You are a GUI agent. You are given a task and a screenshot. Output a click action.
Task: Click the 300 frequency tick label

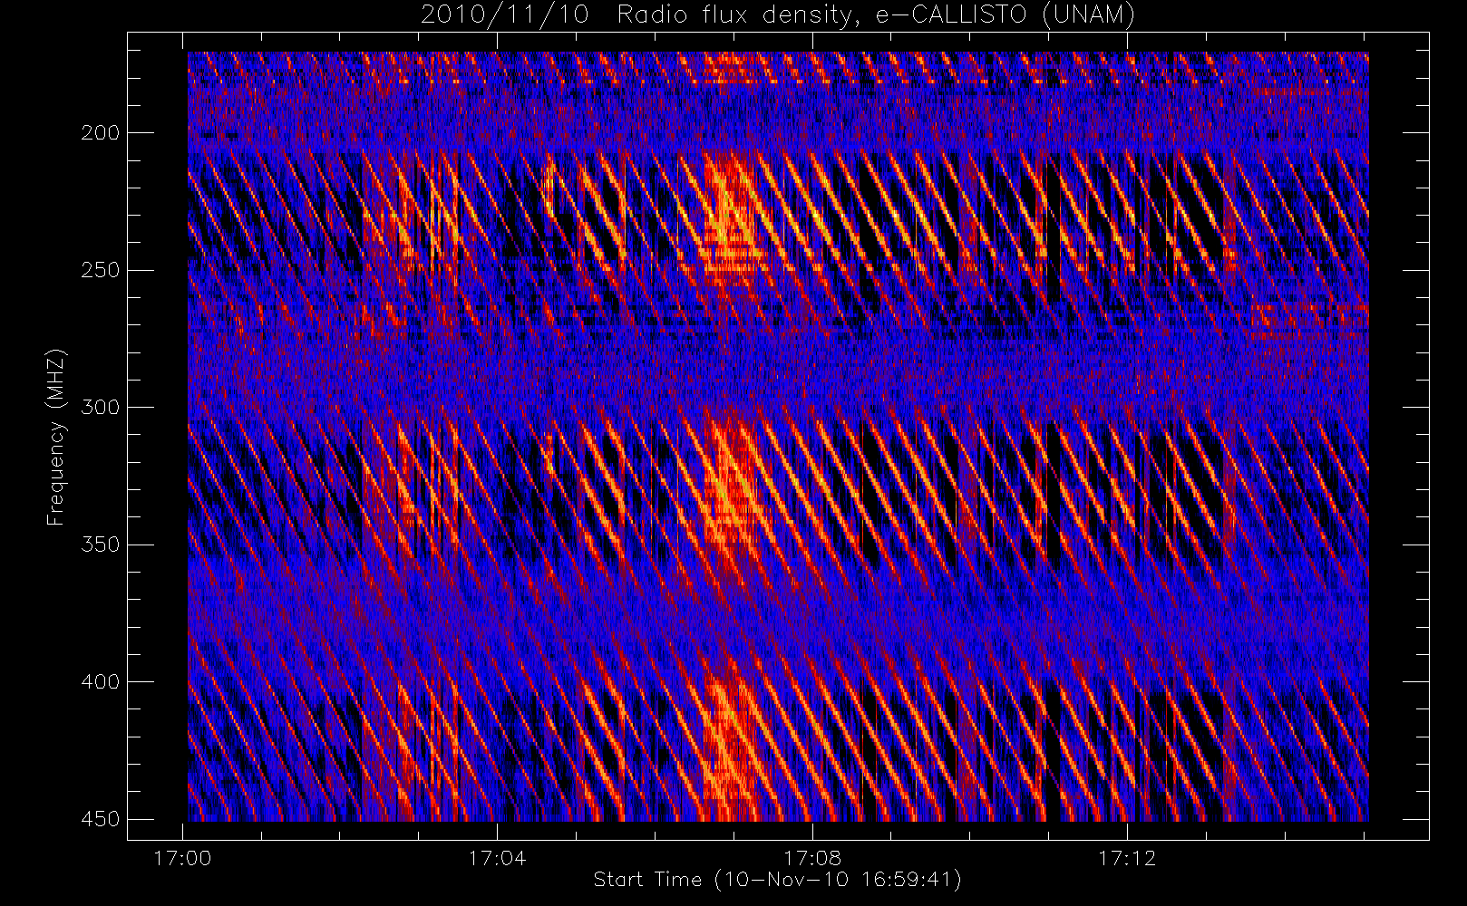click(100, 408)
